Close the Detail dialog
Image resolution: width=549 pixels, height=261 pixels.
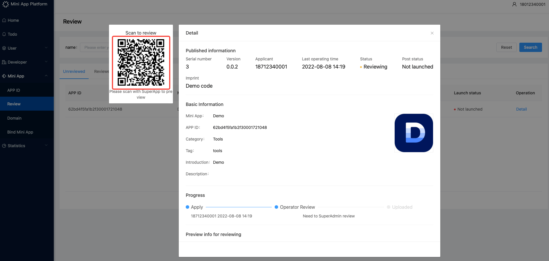coord(432,33)
